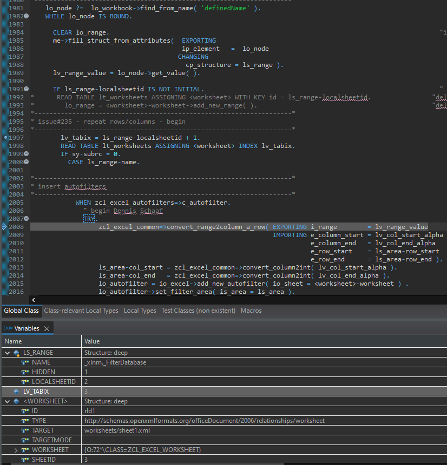447x465 pixels.
Task: Click the <WORKSHEET> structure icon
Action: pyautogui.click(x=16, y=401)
